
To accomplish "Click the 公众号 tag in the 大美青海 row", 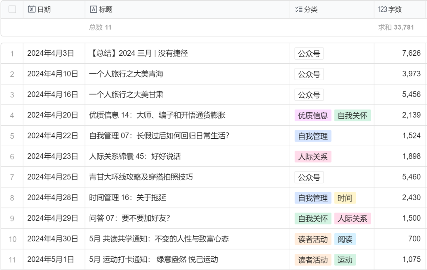I will [309, 74].
